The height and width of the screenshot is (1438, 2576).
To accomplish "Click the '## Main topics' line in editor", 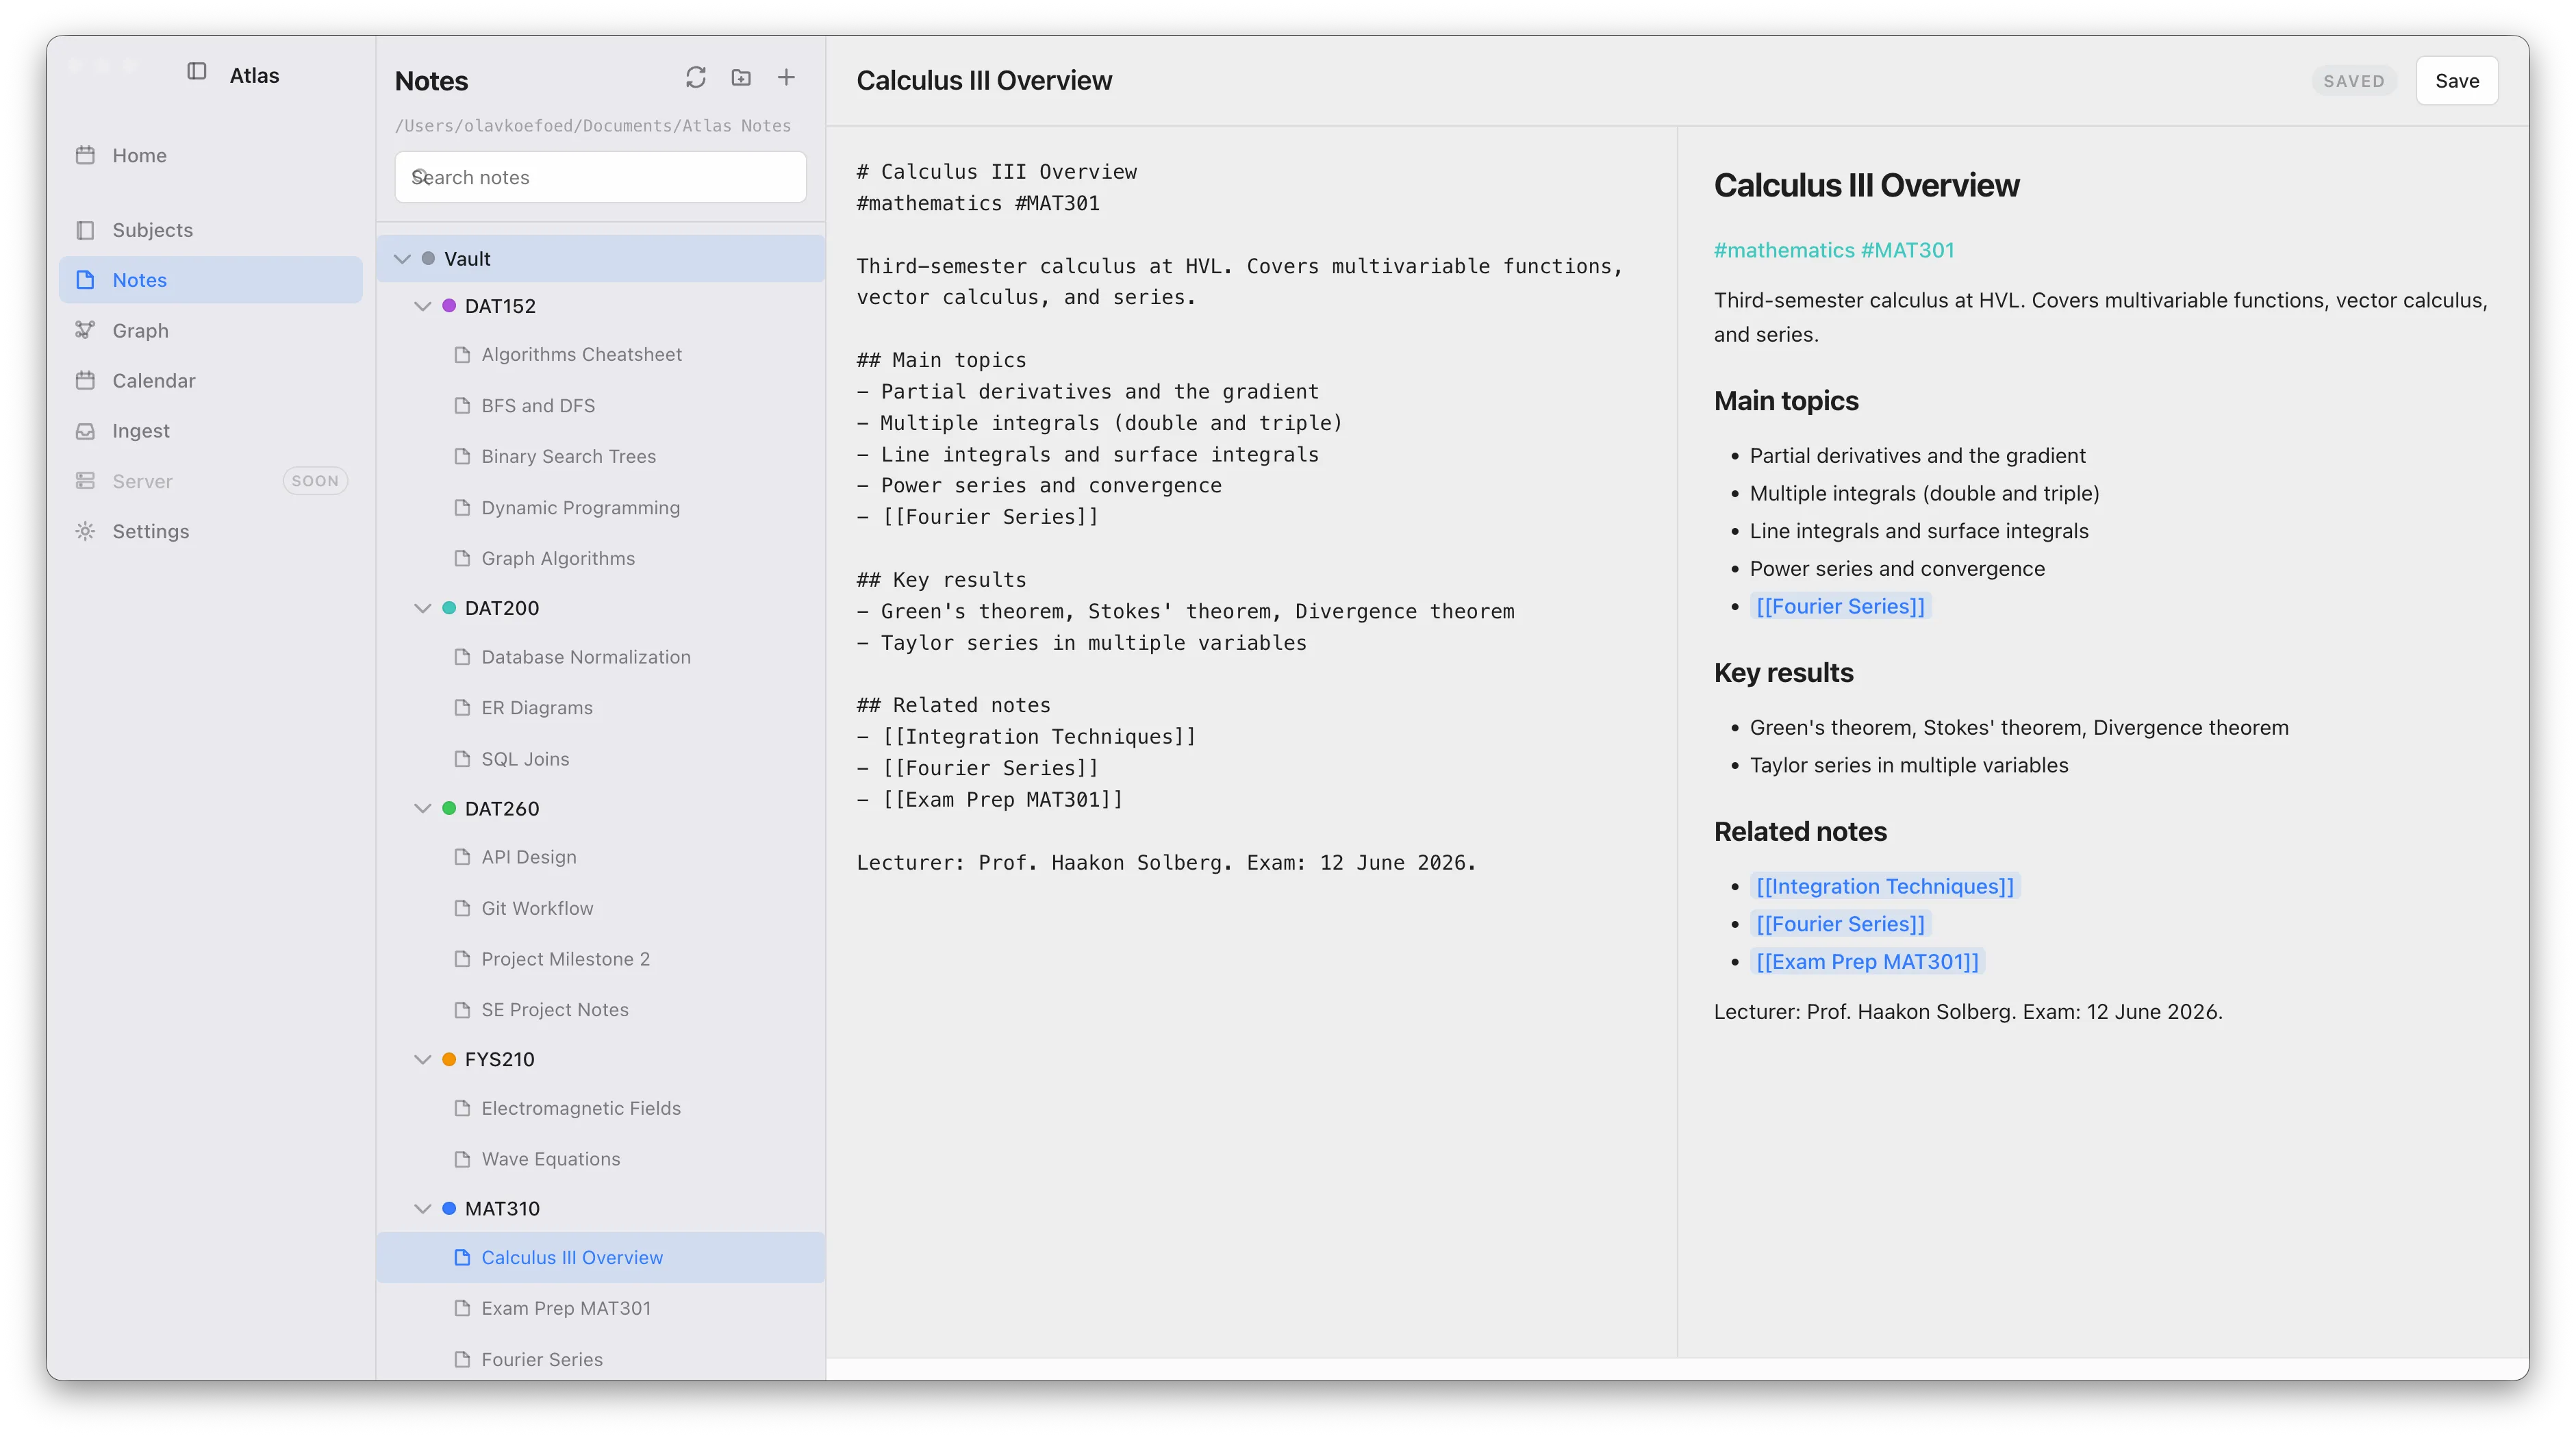I will pos(941,360).
